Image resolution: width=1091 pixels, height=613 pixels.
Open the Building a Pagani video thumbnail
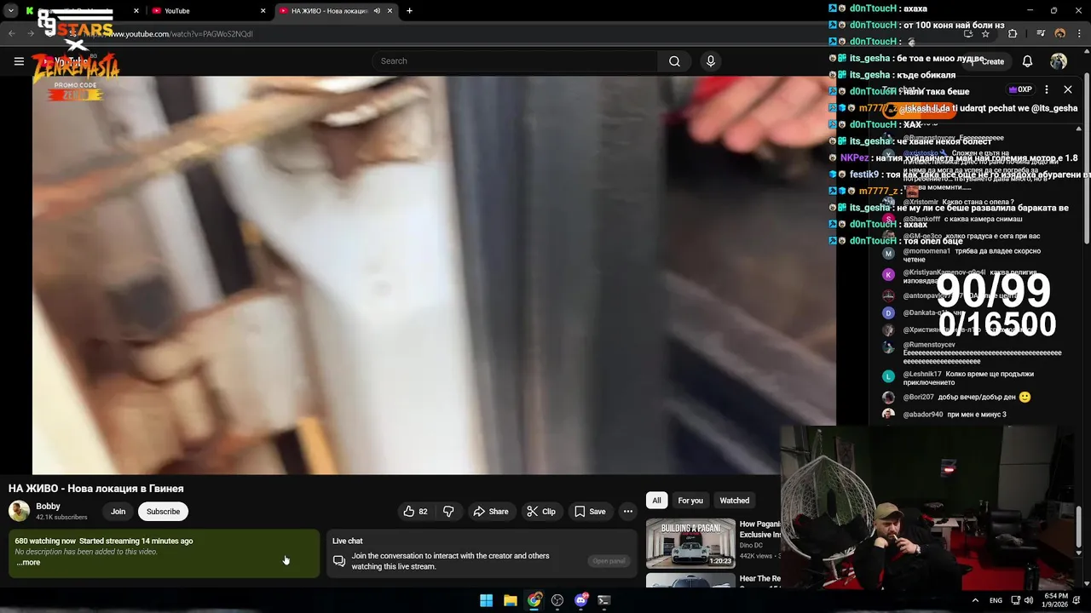point(690,543)
